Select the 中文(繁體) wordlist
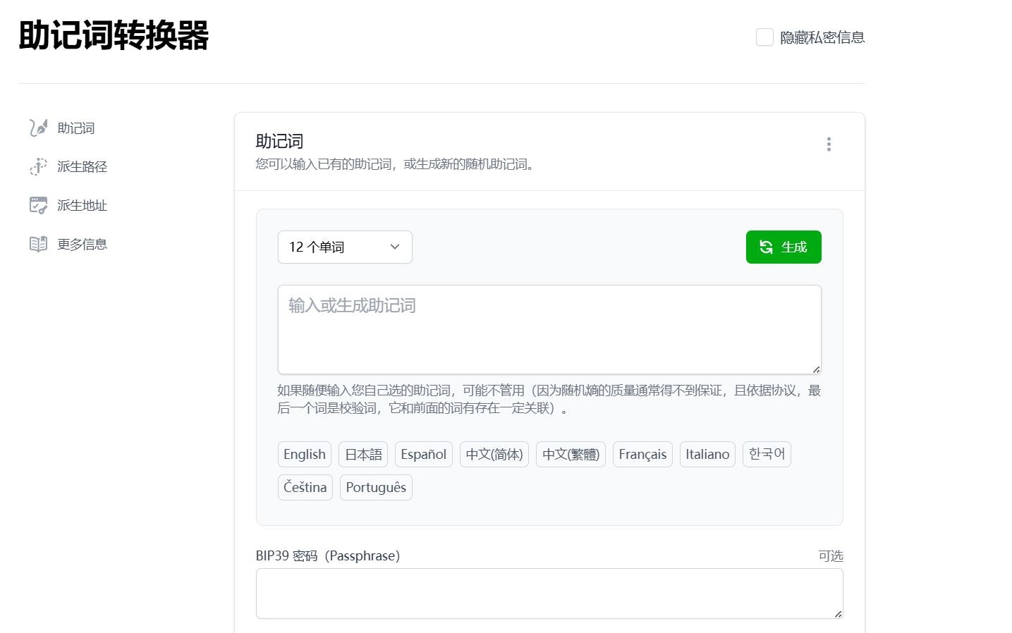Viewport: 1012px width, 633px height. 571,454
